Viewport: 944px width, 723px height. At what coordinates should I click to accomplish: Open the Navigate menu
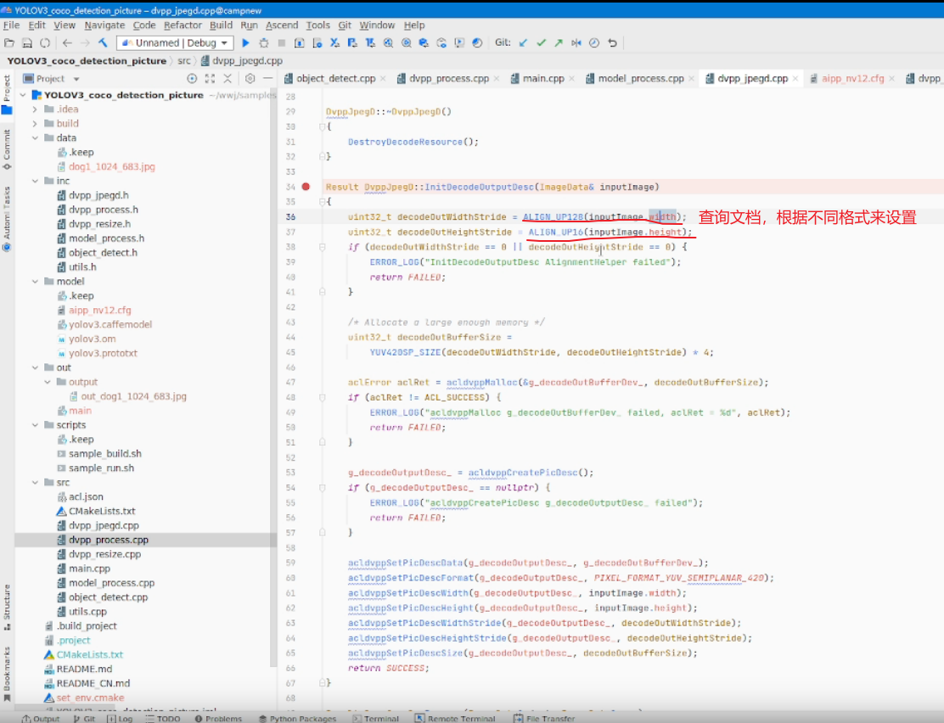coord(104,25)
